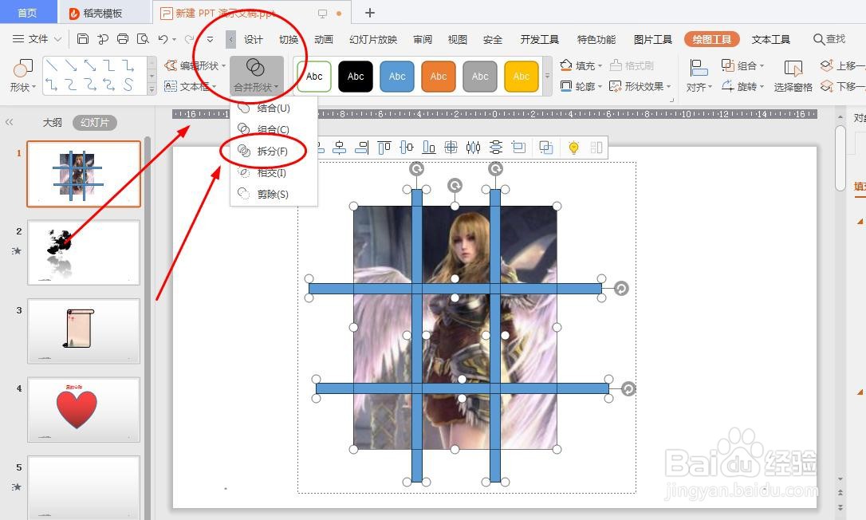Distribute horizontally in floating toolbar

(x=474, y=148)
